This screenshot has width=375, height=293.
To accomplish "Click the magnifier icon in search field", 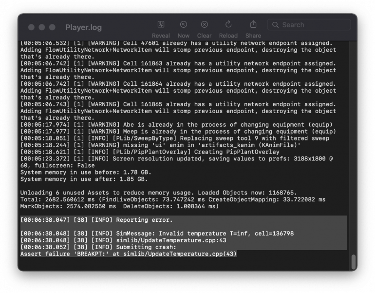I will (275, 25).
